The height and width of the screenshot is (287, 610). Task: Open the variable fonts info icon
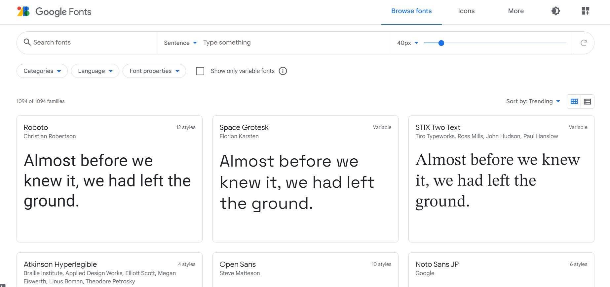283,71
